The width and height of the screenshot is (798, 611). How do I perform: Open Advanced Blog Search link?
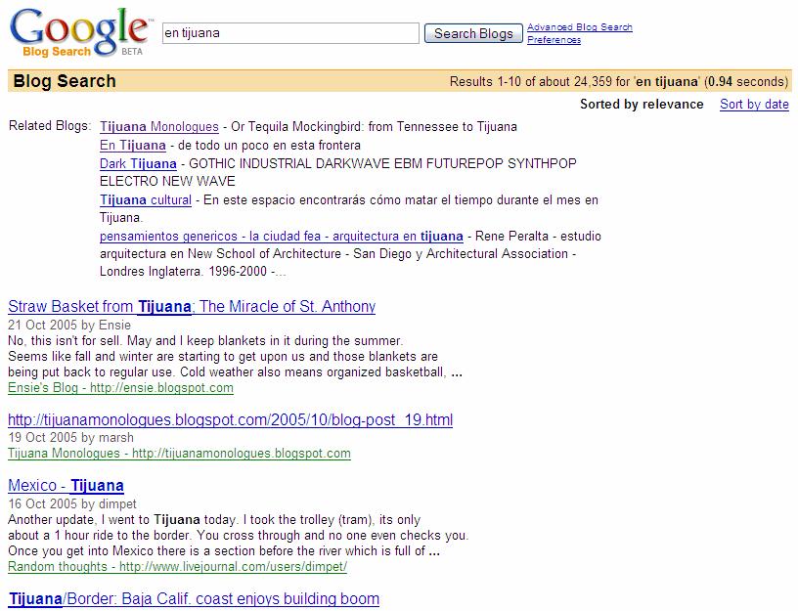(x=580, y=27)
